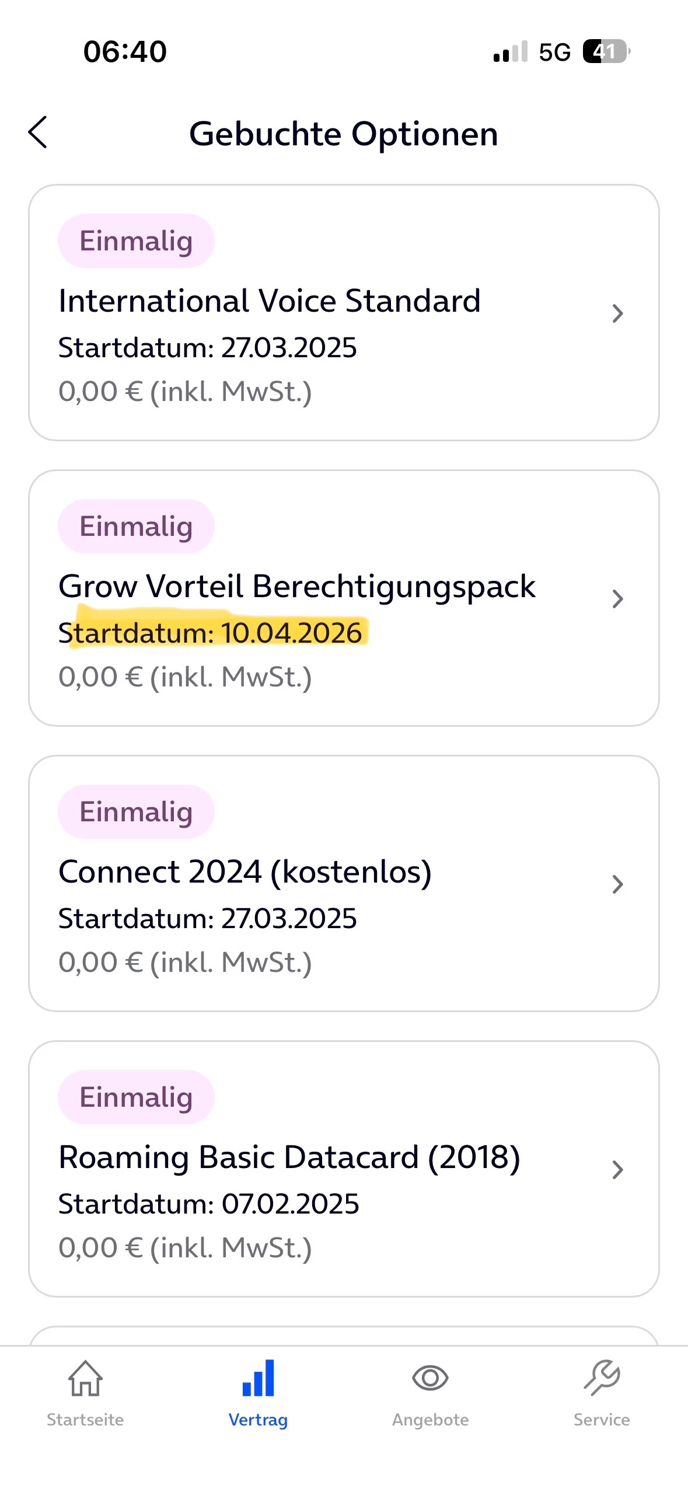This screenshot has height=1492, width=688.
Task: Tap the Gebuchte Optionen page title
Action: 344,134
